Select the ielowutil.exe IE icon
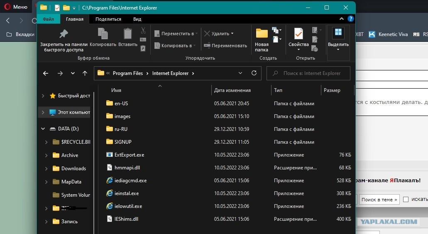 tap(110, 206)
